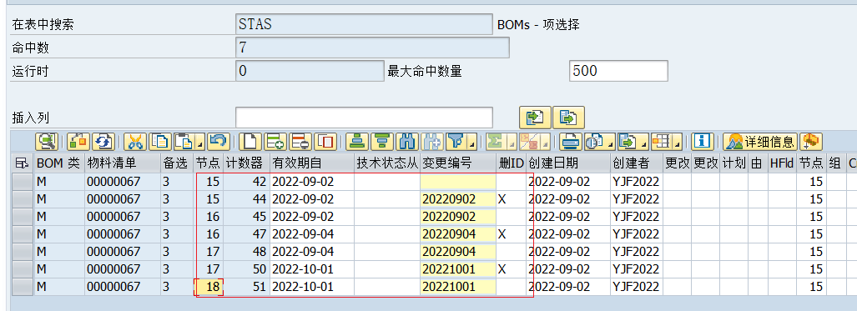This screenshot has height=311, width=857.
Task: Click the counter value 48 cell
Action: 246,252
